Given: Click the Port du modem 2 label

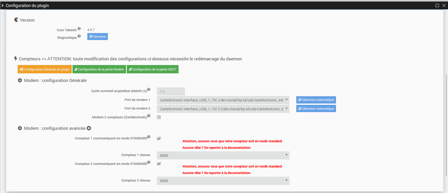Looking at the screenshot, I should 137,108.
